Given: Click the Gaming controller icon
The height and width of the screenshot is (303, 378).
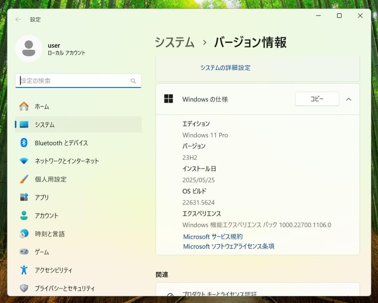Looking at the screenshot, I should [x=24, y=252].
